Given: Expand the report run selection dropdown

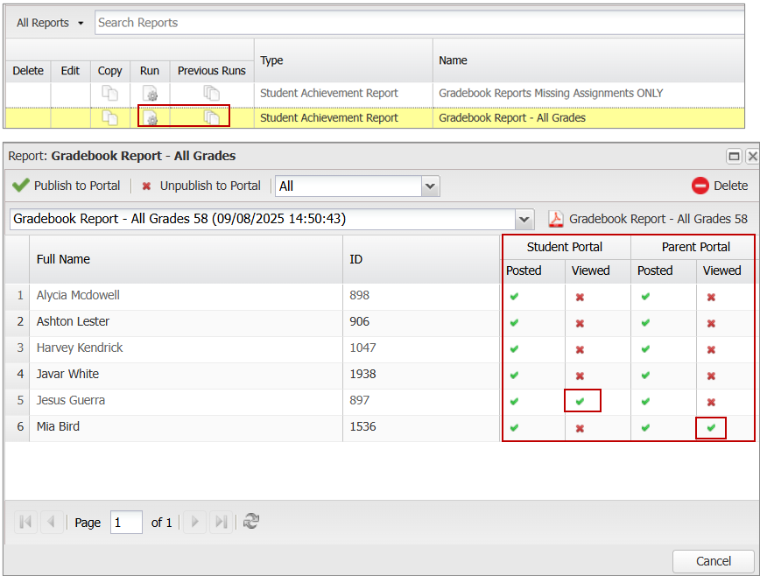Looking at the screenshot, I should point(524,219).
